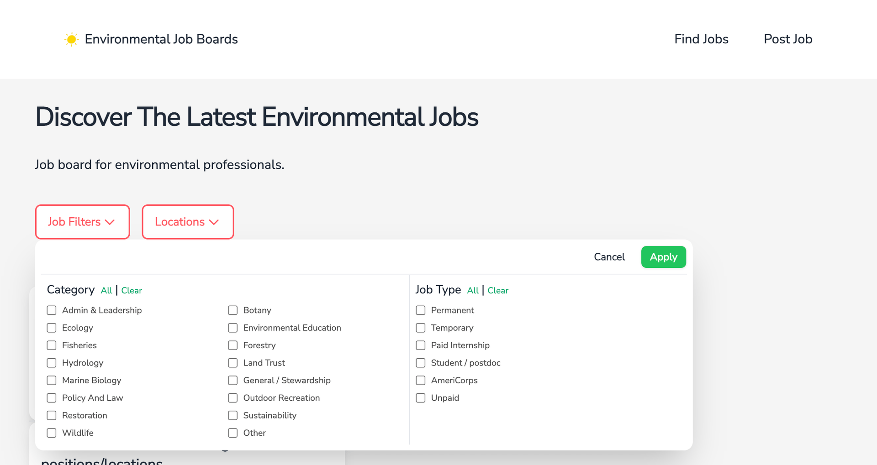Clear Job Type selections
This screenshot has height=465, width=877.
click(x=498, y=291)
